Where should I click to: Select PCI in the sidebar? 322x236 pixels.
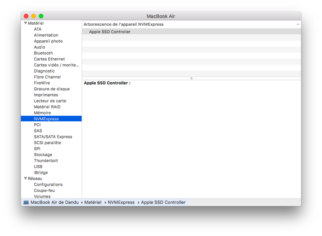coord(37,125)
